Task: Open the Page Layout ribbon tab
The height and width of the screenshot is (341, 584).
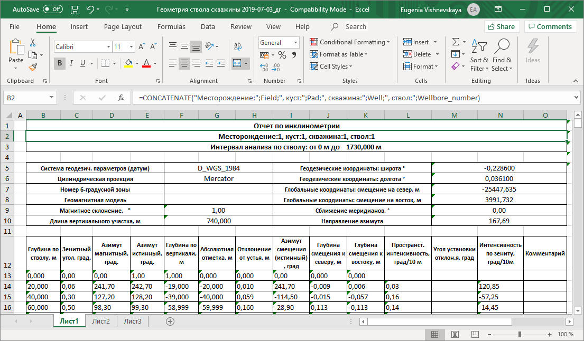Action: (123, 27)
